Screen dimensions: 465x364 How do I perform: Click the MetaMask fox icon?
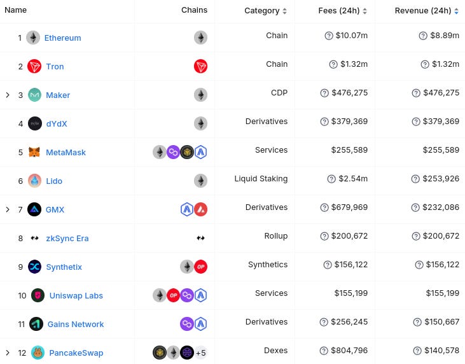(34, 152)
